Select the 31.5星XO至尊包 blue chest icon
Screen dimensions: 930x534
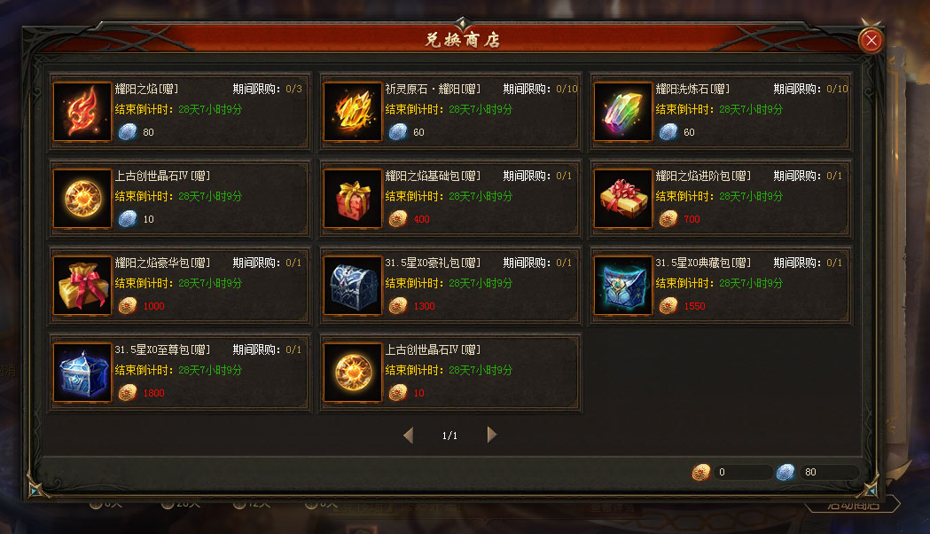(82, 373)
